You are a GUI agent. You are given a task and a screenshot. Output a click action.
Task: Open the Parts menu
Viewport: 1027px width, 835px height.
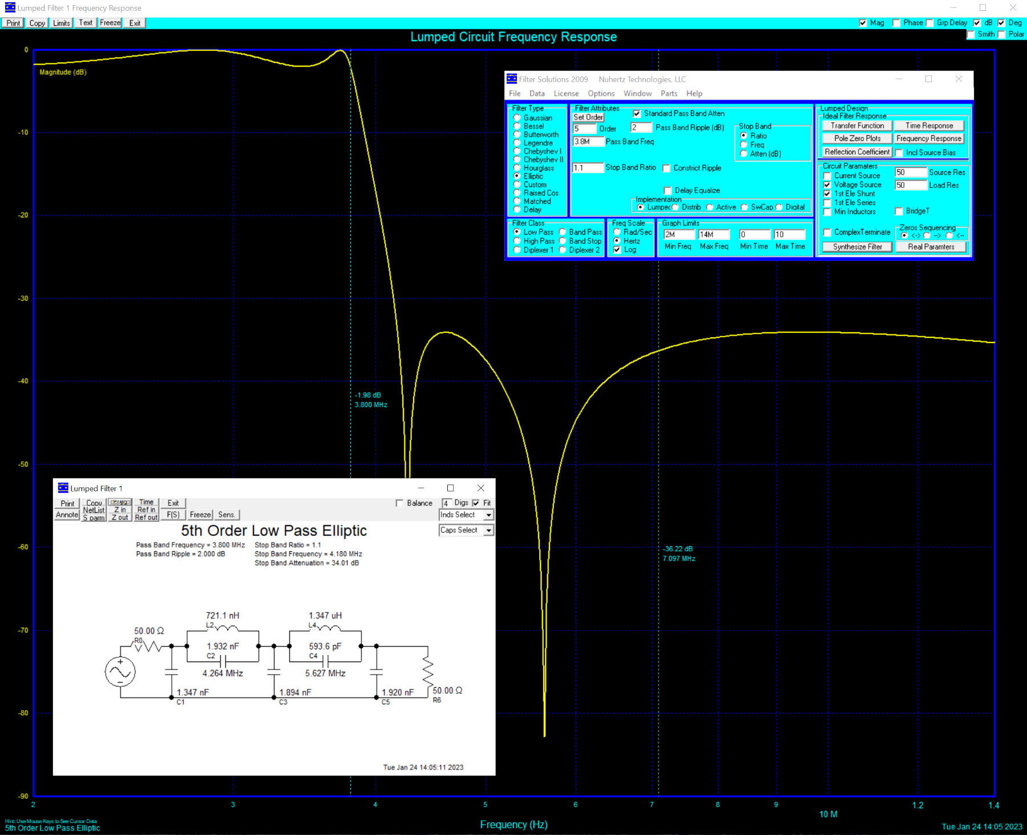point(669,94)
